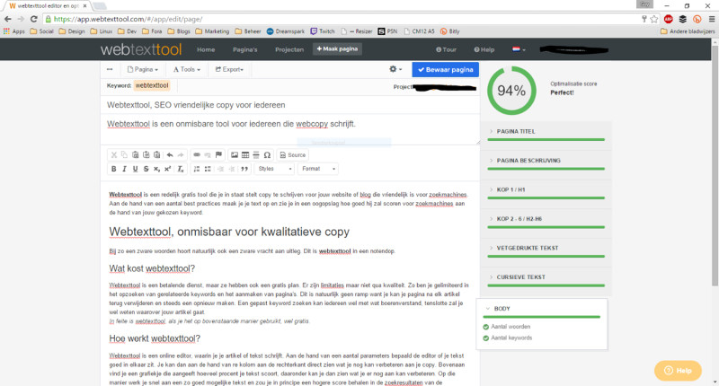Open the Tools dropdown menu

pos(187,69)
